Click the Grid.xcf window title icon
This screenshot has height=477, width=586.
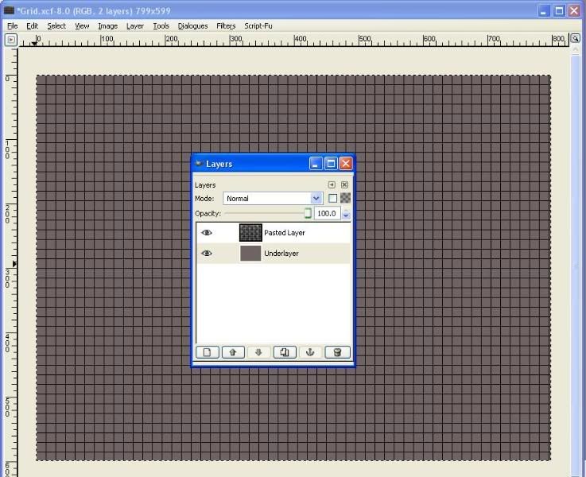coord(8,10)
